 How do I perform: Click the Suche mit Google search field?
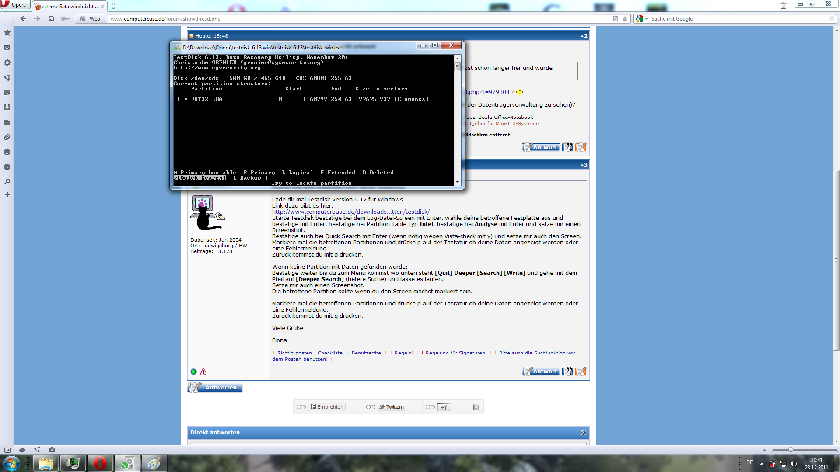pyautogui.click(x=735, y=19)
